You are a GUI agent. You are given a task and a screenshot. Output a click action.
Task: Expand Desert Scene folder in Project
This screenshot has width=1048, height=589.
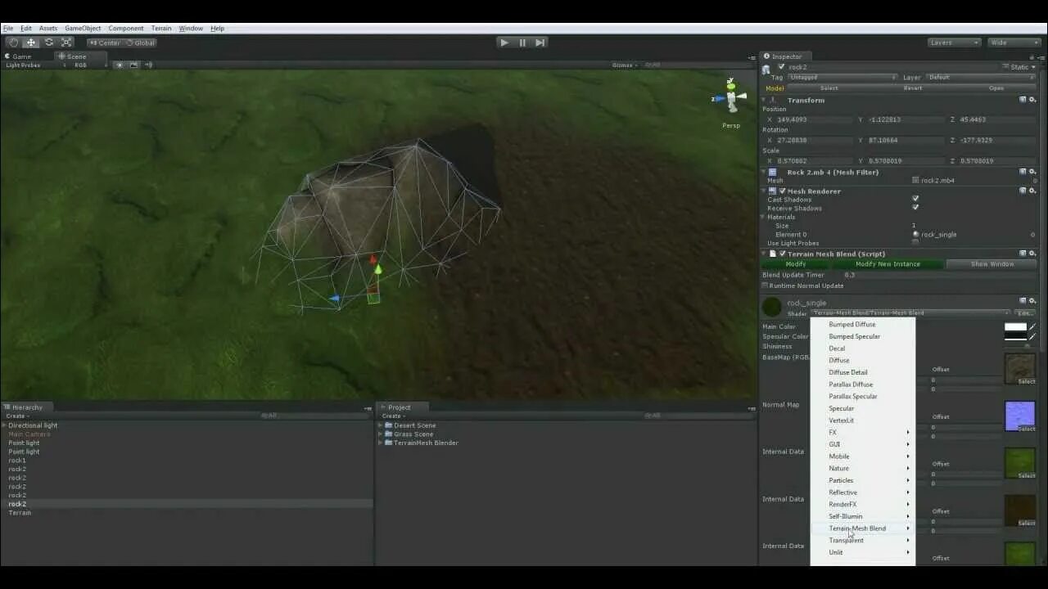(x=380, y=425)
